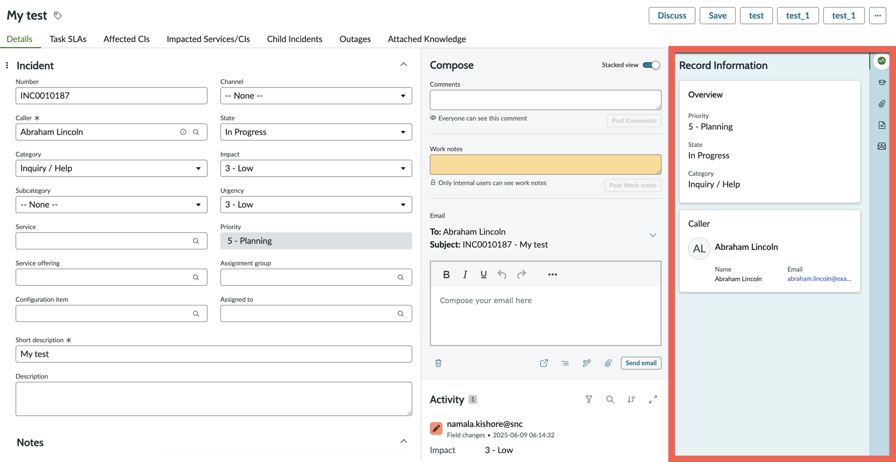Viewport: 896px width, 462px height.
Task: Open the State dropdown
Action: pyautogui.click(x=316, y=132)
